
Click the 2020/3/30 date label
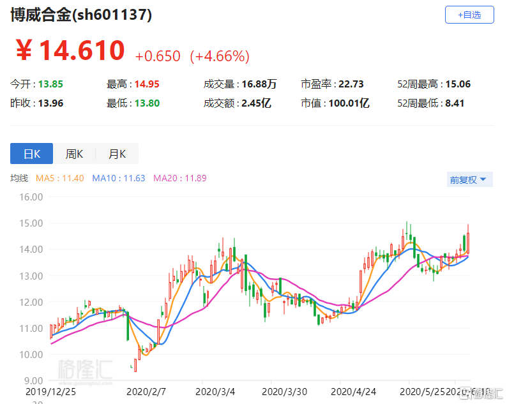(284, 392)
